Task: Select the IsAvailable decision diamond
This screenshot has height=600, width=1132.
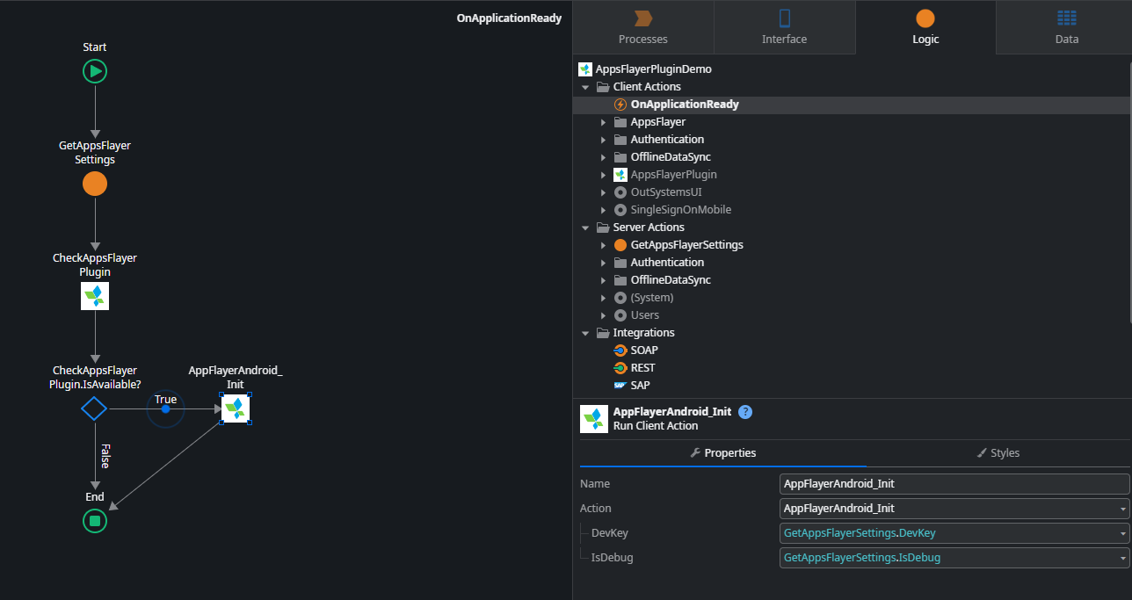Action: pos(94,408)
